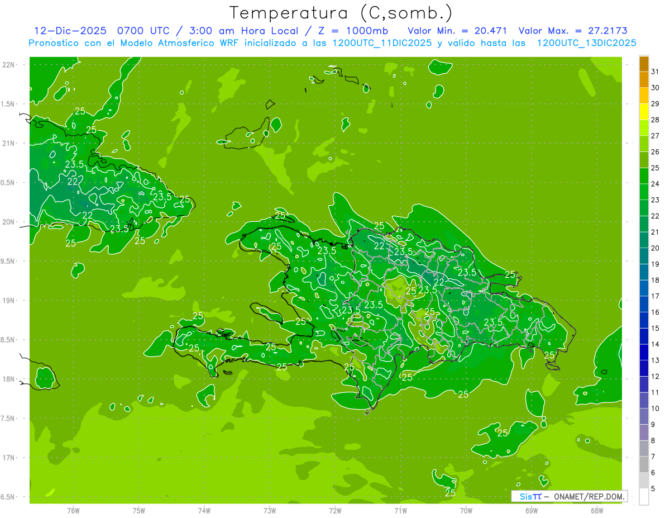Click the legend band between 25 and 26
Screen dimensions: 670x518
644,160
